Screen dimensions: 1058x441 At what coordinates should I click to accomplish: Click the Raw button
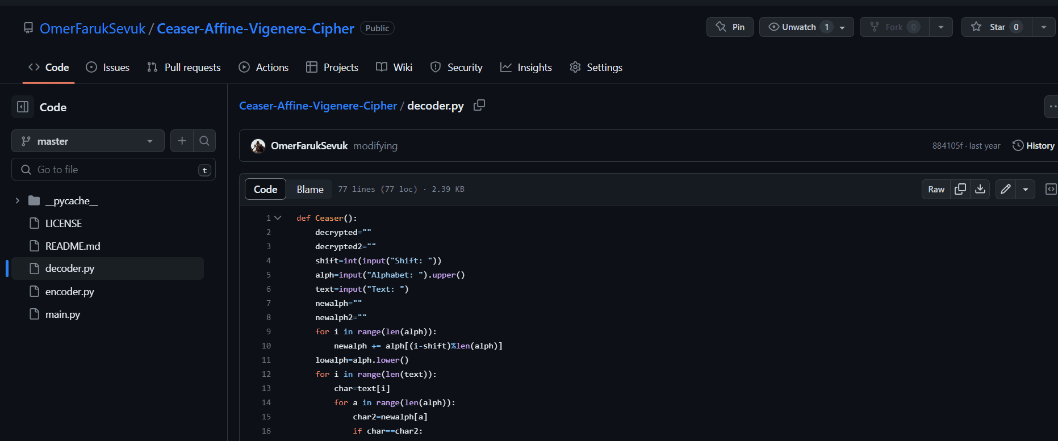click(936, 189)
